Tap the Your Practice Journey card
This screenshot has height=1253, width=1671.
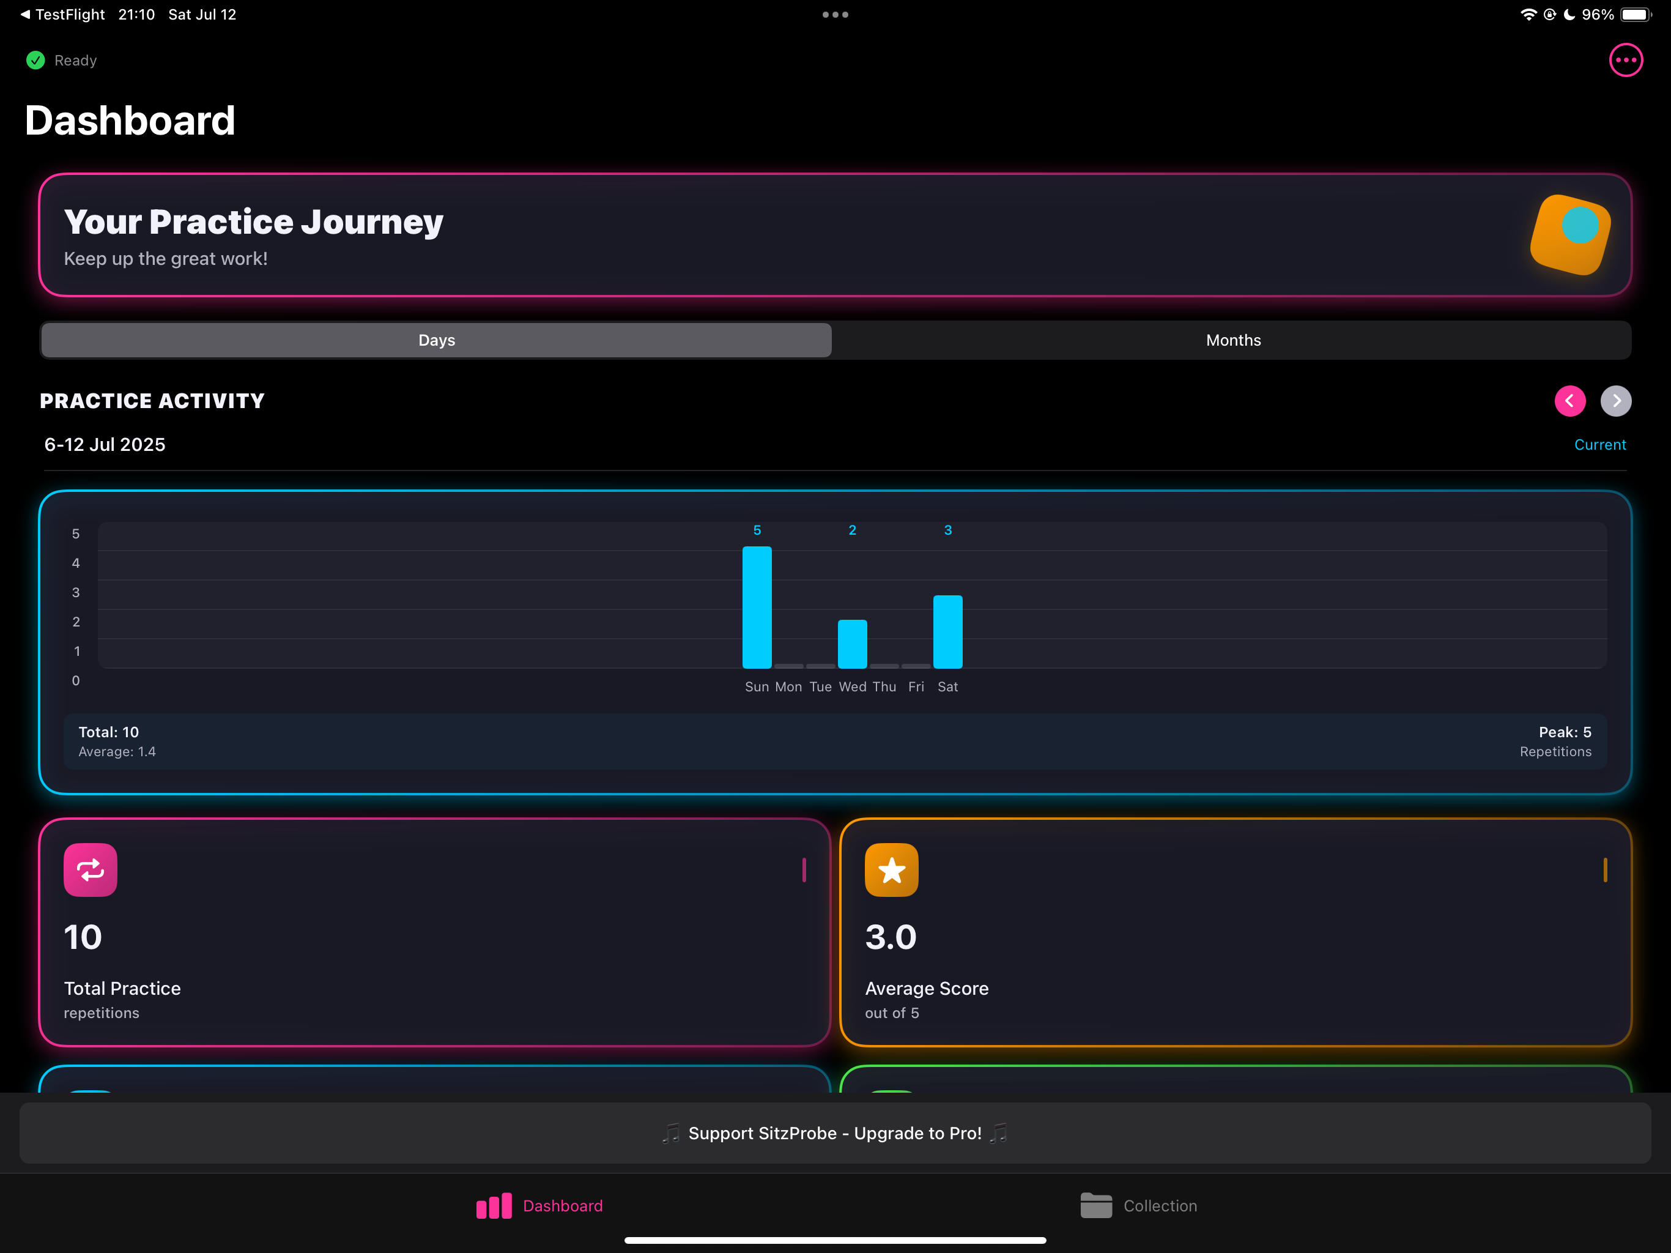click(x=835, y=235)
